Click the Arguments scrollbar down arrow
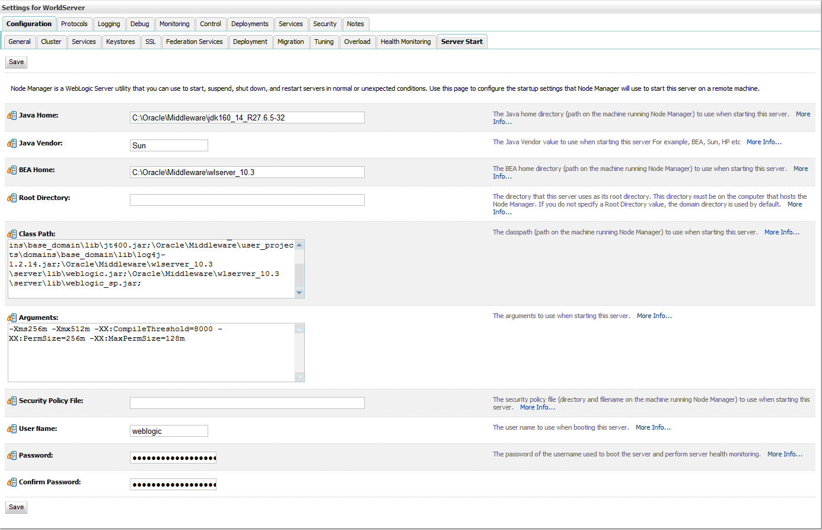The width and height of the screenshot is (822, 530). click(x=300, y=376)
